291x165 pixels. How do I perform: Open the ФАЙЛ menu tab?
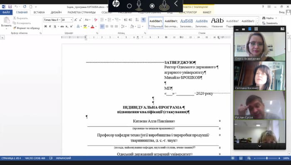[x=6, y=12]
